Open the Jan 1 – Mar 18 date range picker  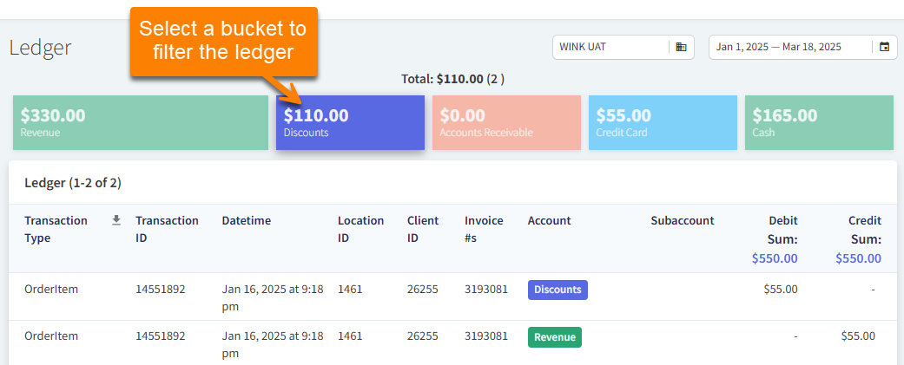pyautogui.click(x=790, y=47)
